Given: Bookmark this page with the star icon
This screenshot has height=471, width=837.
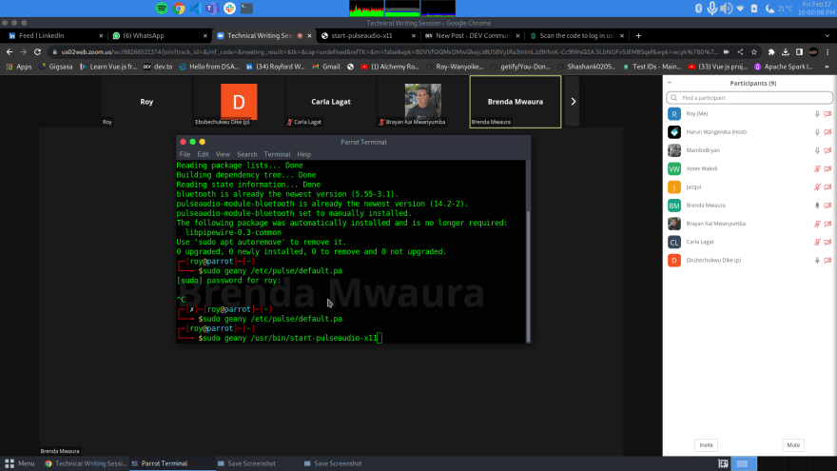Looking at the screenshot, I should click(753, 51).
